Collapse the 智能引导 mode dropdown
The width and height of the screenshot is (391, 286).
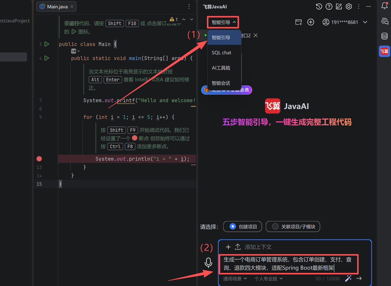tap(223, 22)
